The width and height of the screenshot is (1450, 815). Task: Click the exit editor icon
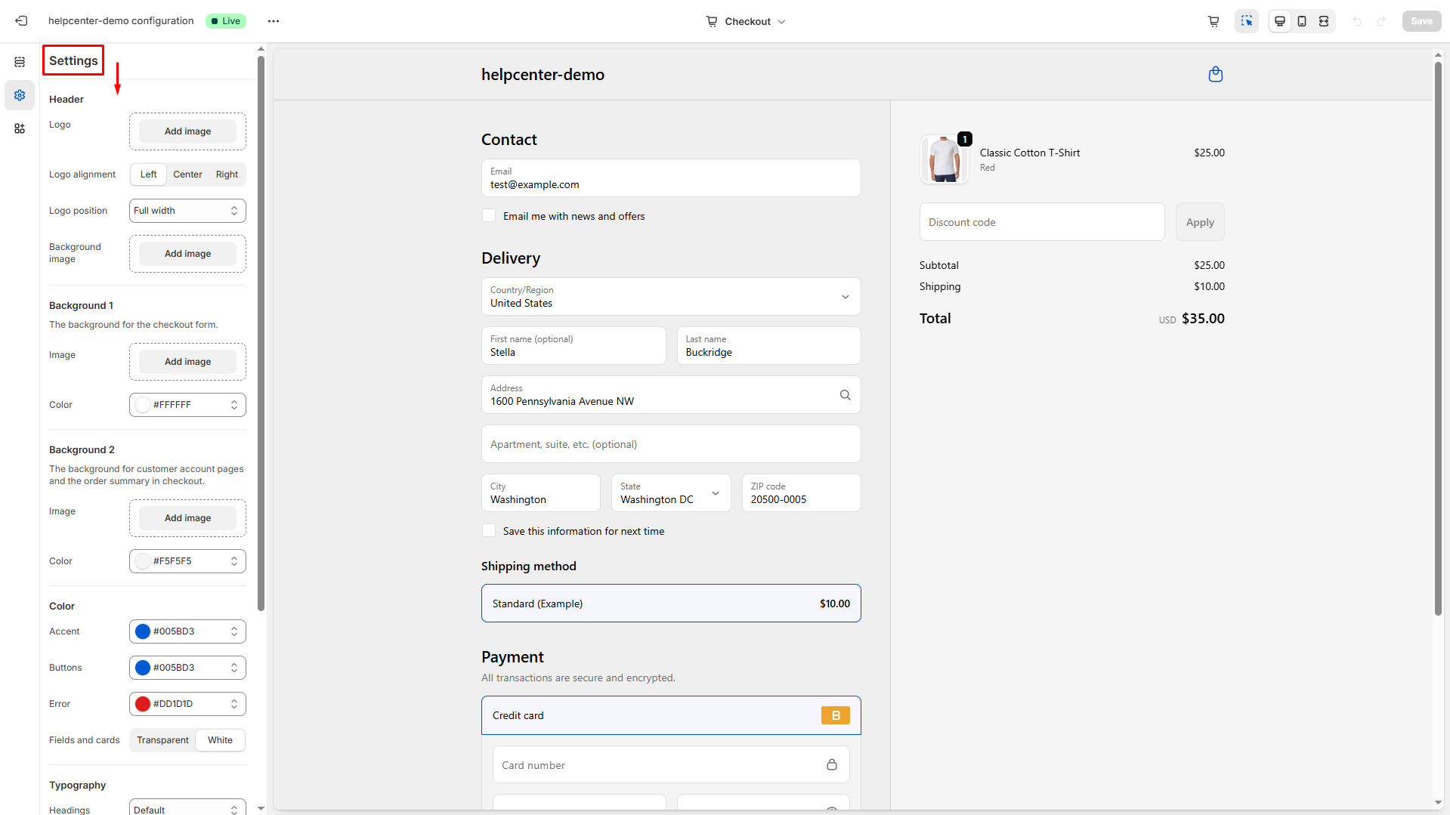pyautogui.click(x=21, y=21)
